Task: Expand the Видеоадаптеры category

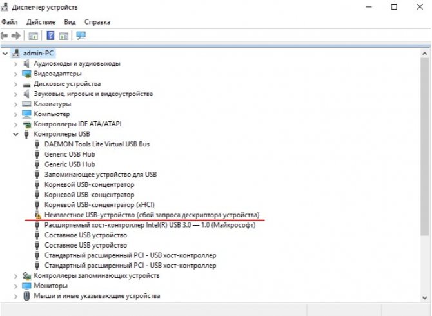Action: pos(15,74)
